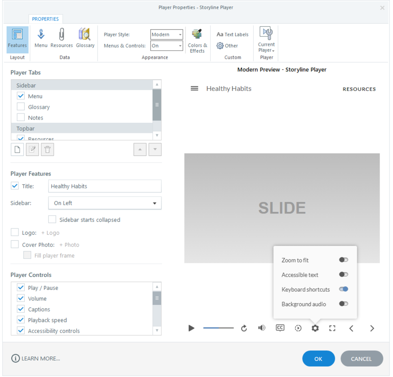Click the Learn More info icon

click(15, 359)
